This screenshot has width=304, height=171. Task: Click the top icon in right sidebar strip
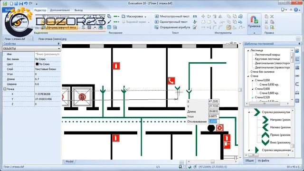coord(297,51)
